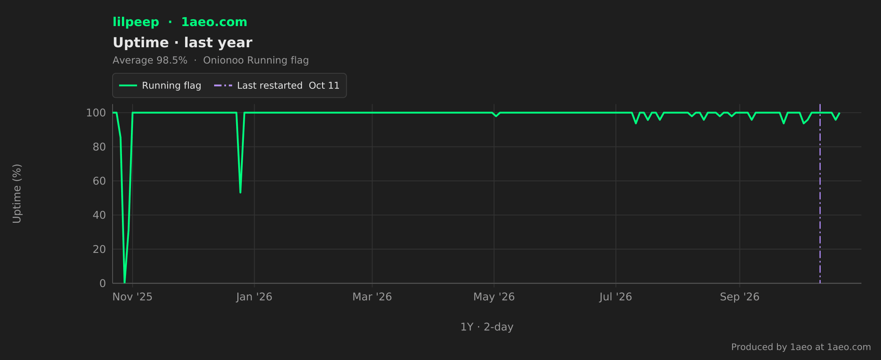Viewport: 881px width, 360px height.
Task: Click the "Sep '26" x-axis label
Action: click(x=739, y=297)
